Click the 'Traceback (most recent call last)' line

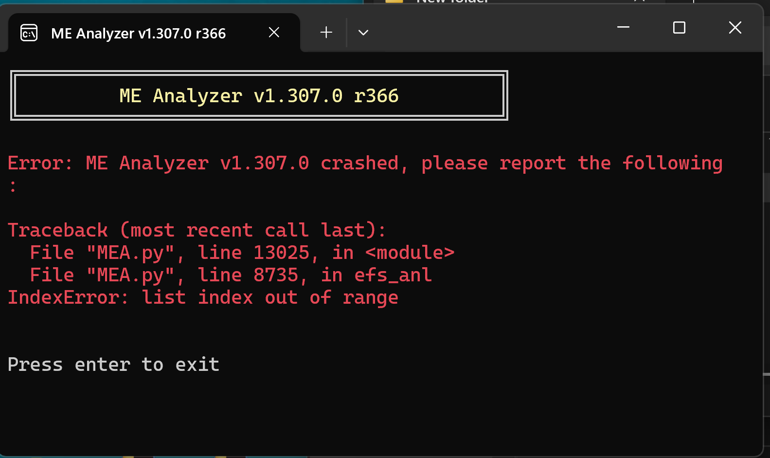point(197,230)
